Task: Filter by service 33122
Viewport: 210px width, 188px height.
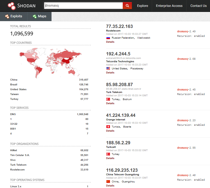Action: 14,124
